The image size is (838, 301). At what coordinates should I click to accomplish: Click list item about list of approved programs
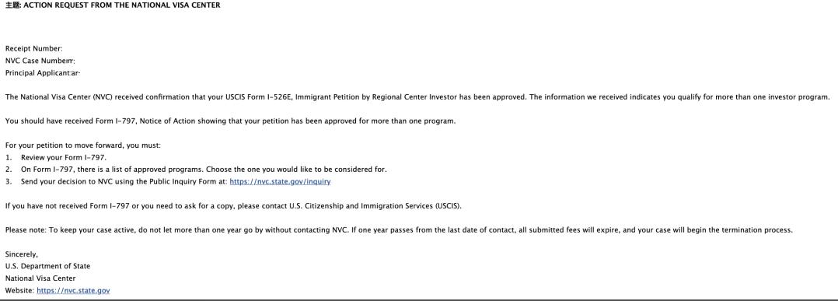coord(196,170)
